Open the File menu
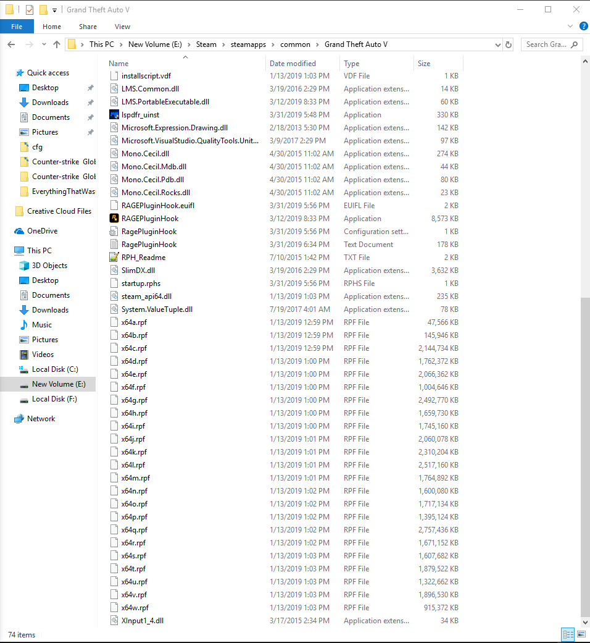 pyautogui.click(x=17, y=27)
